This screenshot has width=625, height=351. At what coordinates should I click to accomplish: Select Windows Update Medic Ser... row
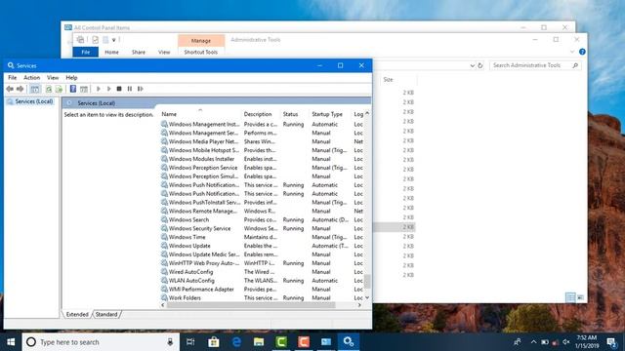(x=263, y=254)
